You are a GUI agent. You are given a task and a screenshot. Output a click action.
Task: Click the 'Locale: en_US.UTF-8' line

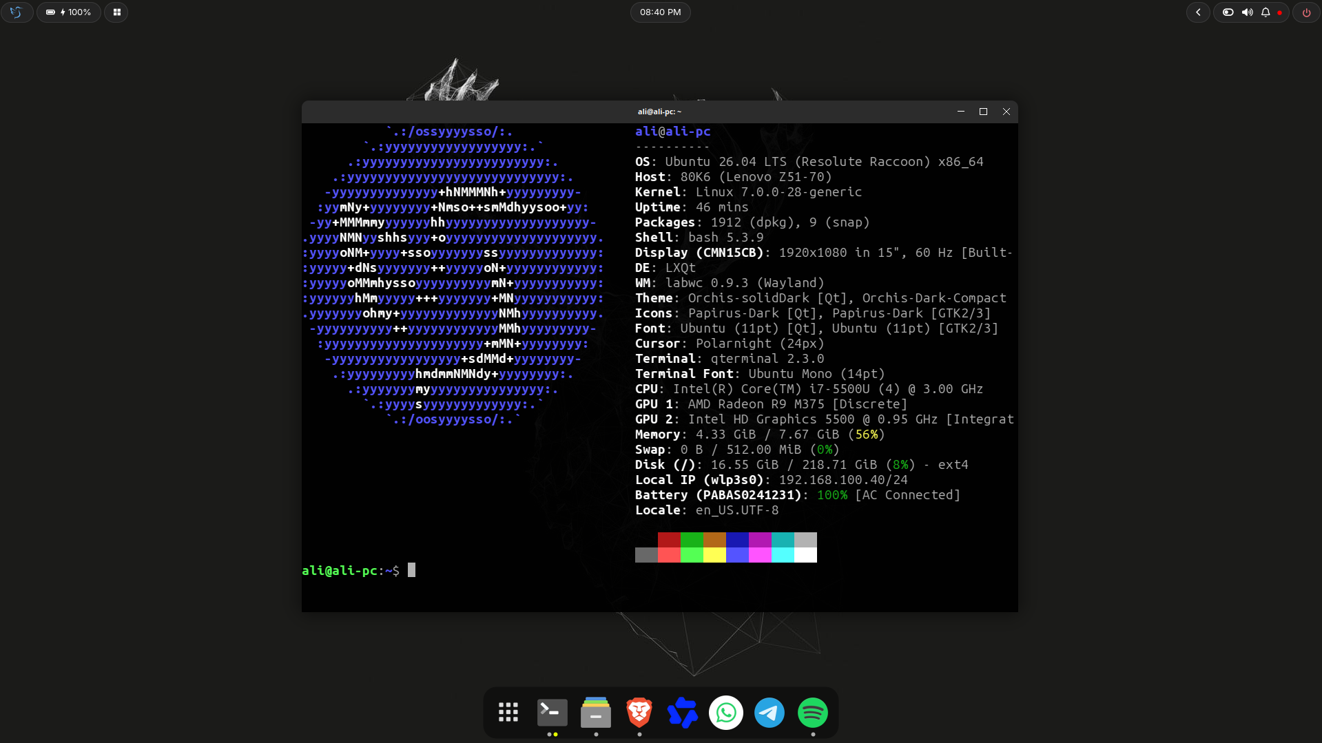707,510
